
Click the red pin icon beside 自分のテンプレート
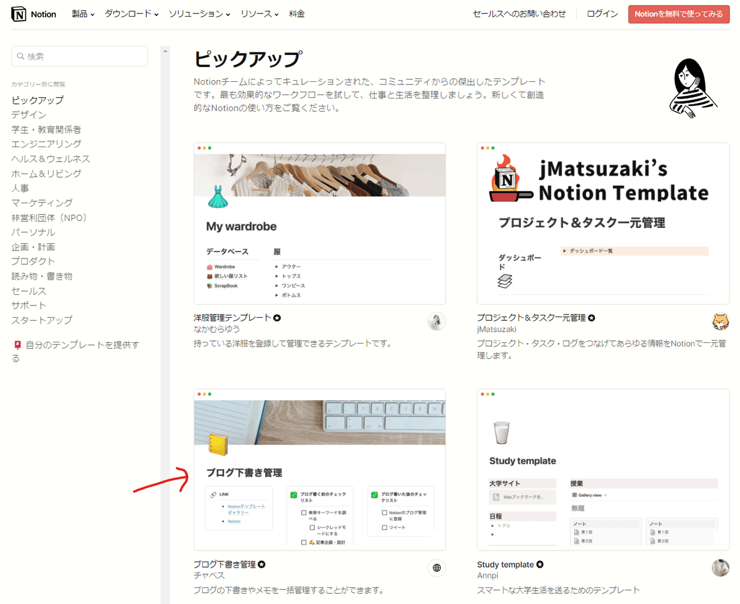(17, 345)
